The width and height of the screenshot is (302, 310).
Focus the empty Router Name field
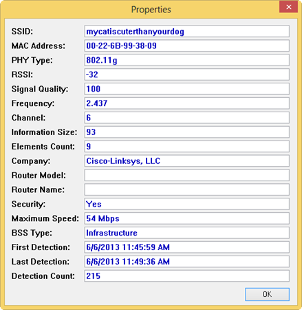point(186,189)
